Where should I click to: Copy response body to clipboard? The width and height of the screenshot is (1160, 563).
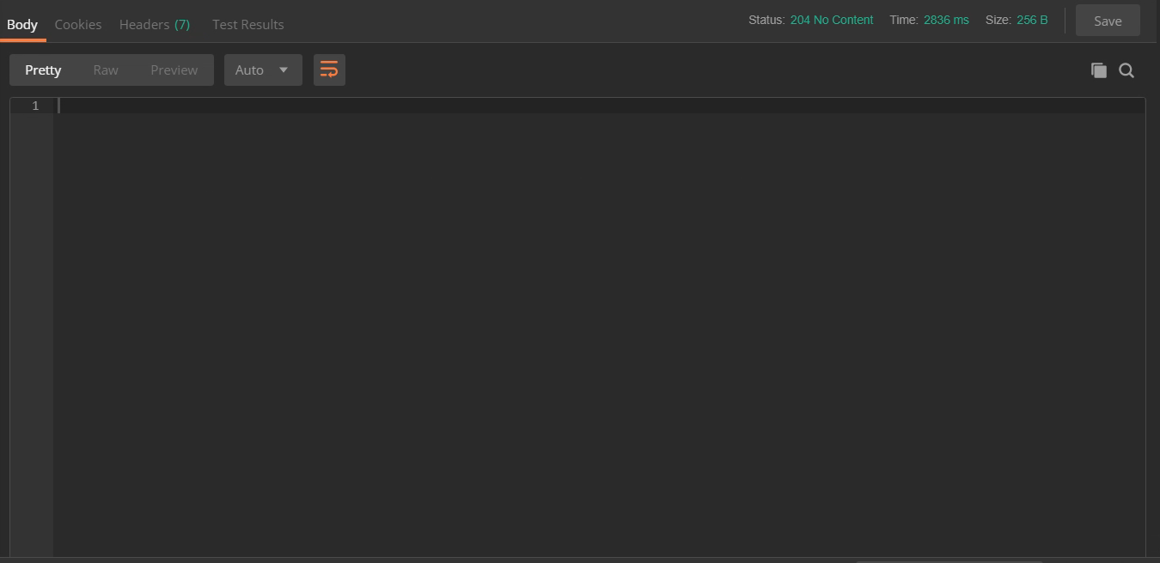click(x=1098, y=70)
